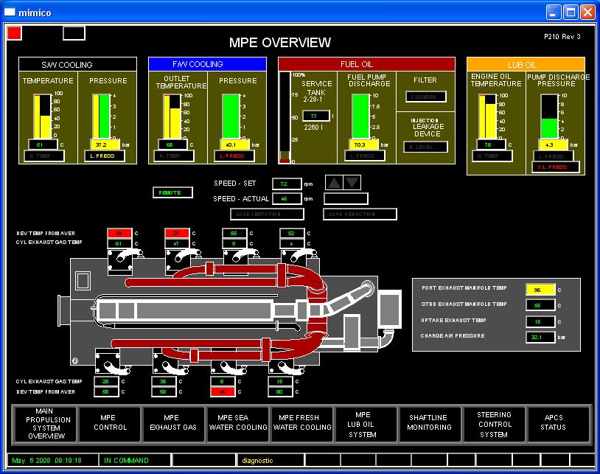Click the empty black box beside the red square
This screenshot has width=600, height=474.
click(x=74, y=33)
